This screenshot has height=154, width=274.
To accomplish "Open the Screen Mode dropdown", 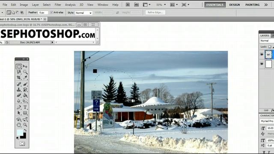I will [x=185, y=5].
